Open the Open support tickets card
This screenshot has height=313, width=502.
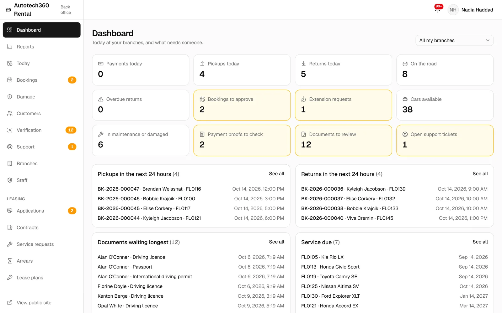pos(445,141)
